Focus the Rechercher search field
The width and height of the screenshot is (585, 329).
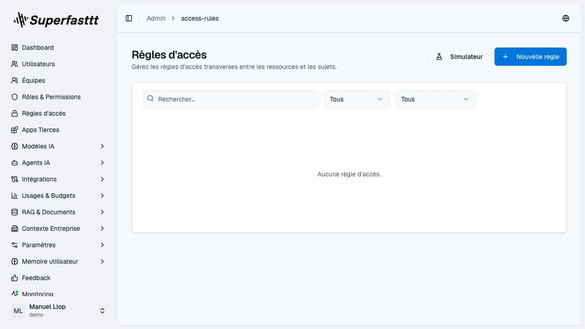click(231, 99)
